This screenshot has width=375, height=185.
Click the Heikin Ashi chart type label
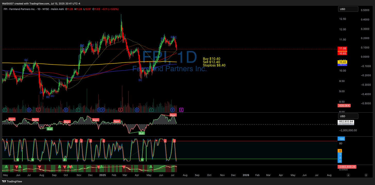point(58,9)
